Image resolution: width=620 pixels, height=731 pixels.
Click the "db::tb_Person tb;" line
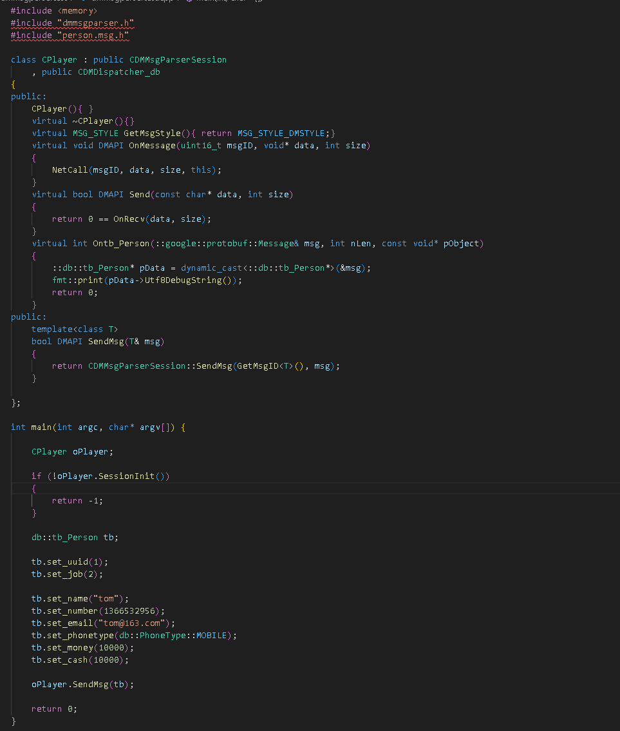75,538
